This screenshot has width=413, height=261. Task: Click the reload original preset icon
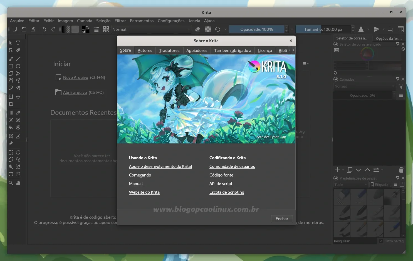218,29
